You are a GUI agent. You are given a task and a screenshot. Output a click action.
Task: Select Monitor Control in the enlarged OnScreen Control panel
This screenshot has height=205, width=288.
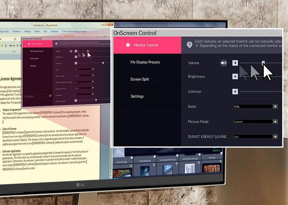click(147, 45)
